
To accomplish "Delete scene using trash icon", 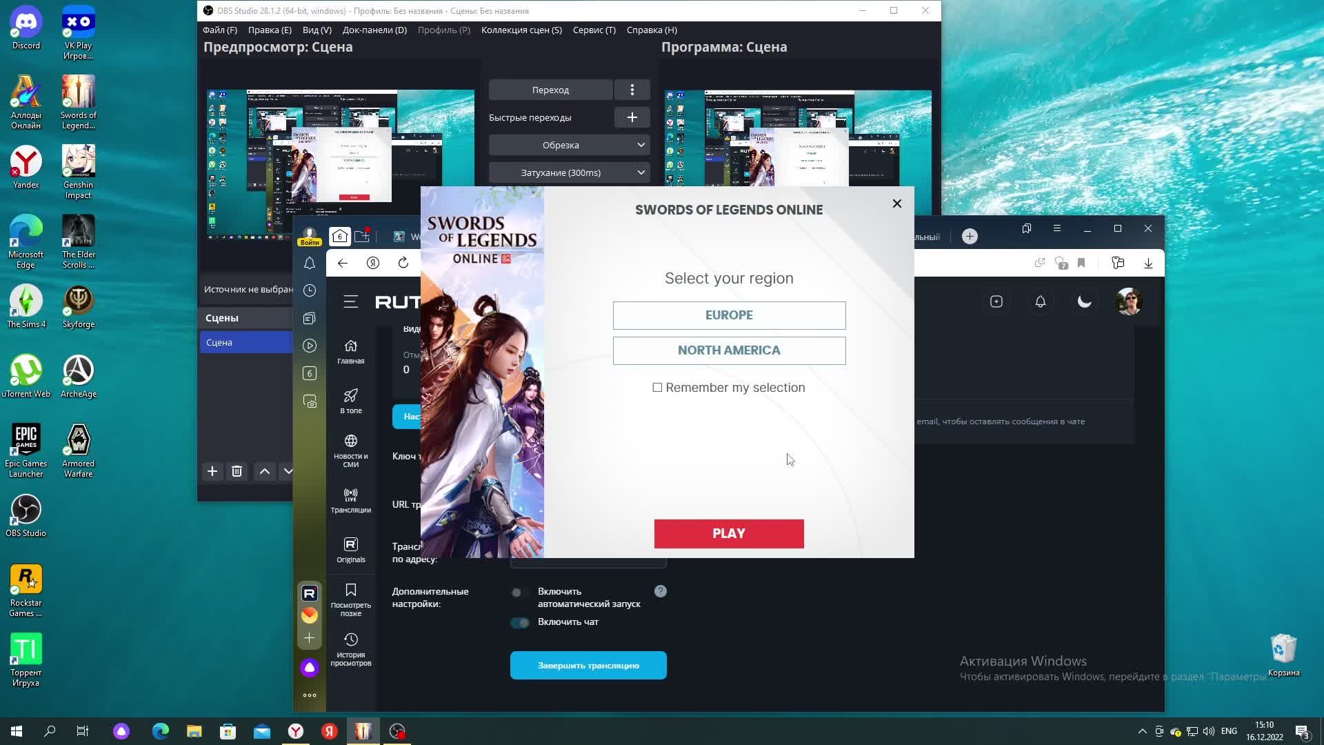I will 237,471.
